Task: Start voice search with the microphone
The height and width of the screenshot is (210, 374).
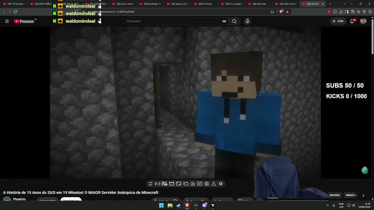Action: pos(247,21)
